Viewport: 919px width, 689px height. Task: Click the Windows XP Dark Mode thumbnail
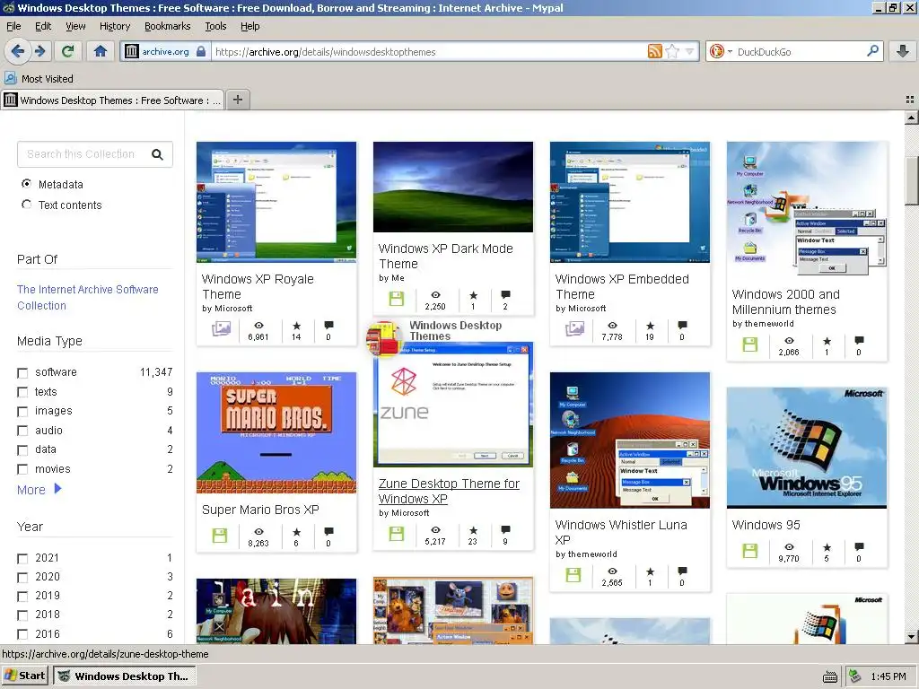tap(453, 187)
